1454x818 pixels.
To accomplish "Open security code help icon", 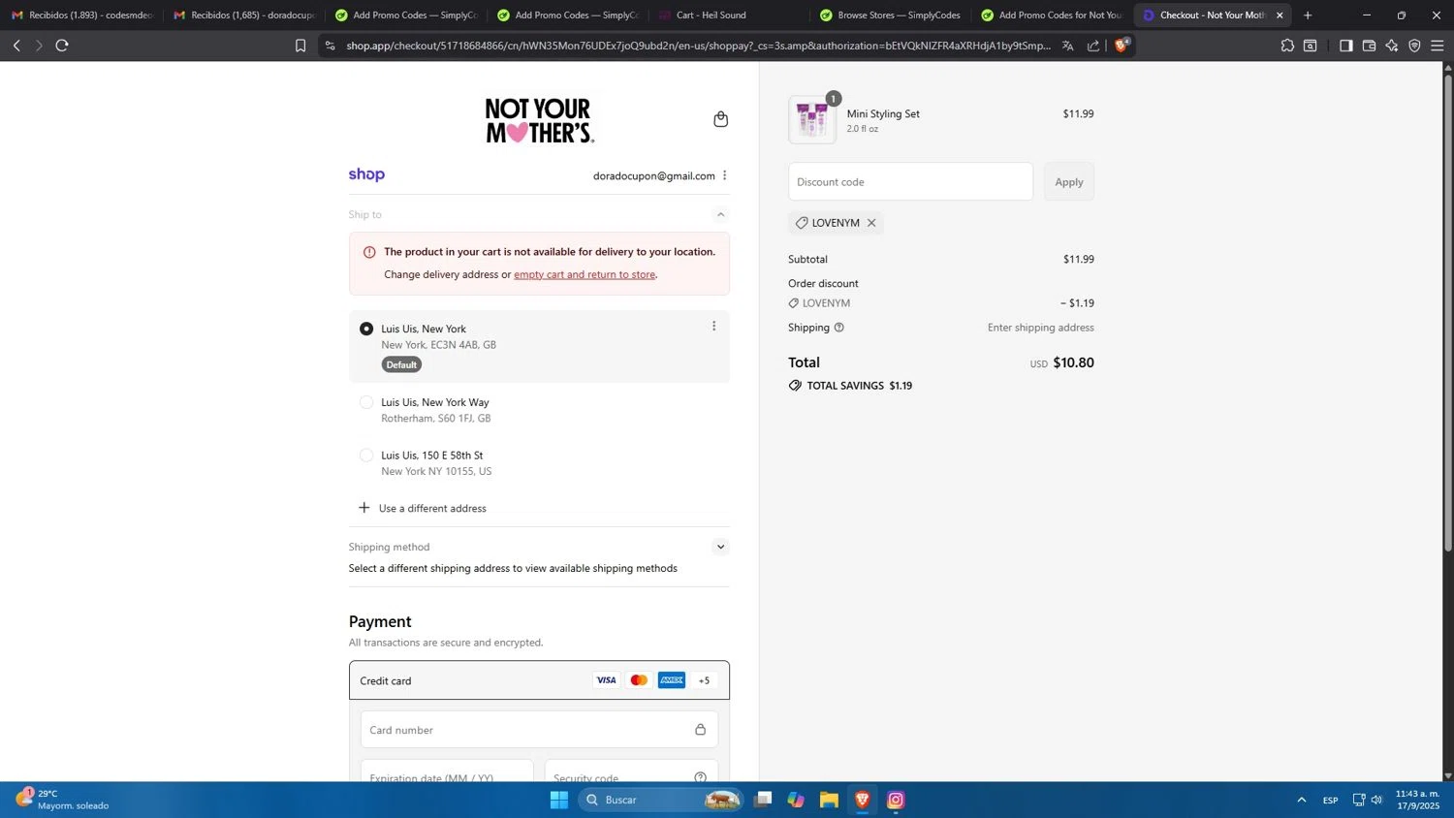I will coord(700,777).
